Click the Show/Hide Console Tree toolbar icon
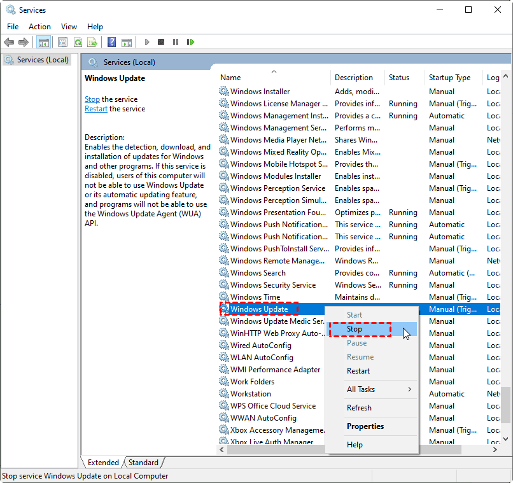This screenshot has height=483, width=513. coord(44,43)
